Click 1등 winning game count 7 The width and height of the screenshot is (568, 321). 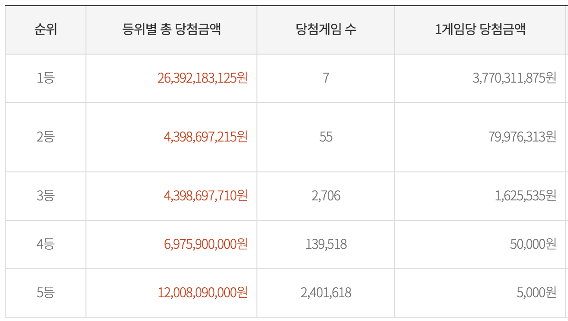pos(326,78)
